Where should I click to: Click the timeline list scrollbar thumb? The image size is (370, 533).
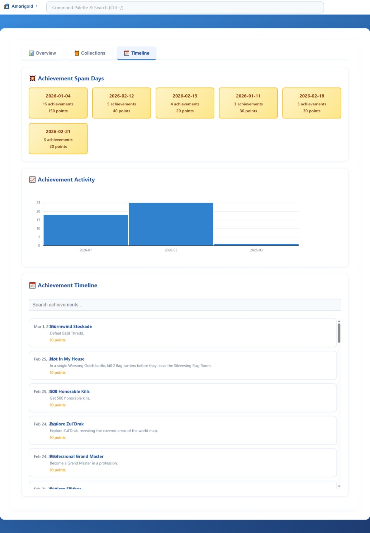click(x=339, y=333)
